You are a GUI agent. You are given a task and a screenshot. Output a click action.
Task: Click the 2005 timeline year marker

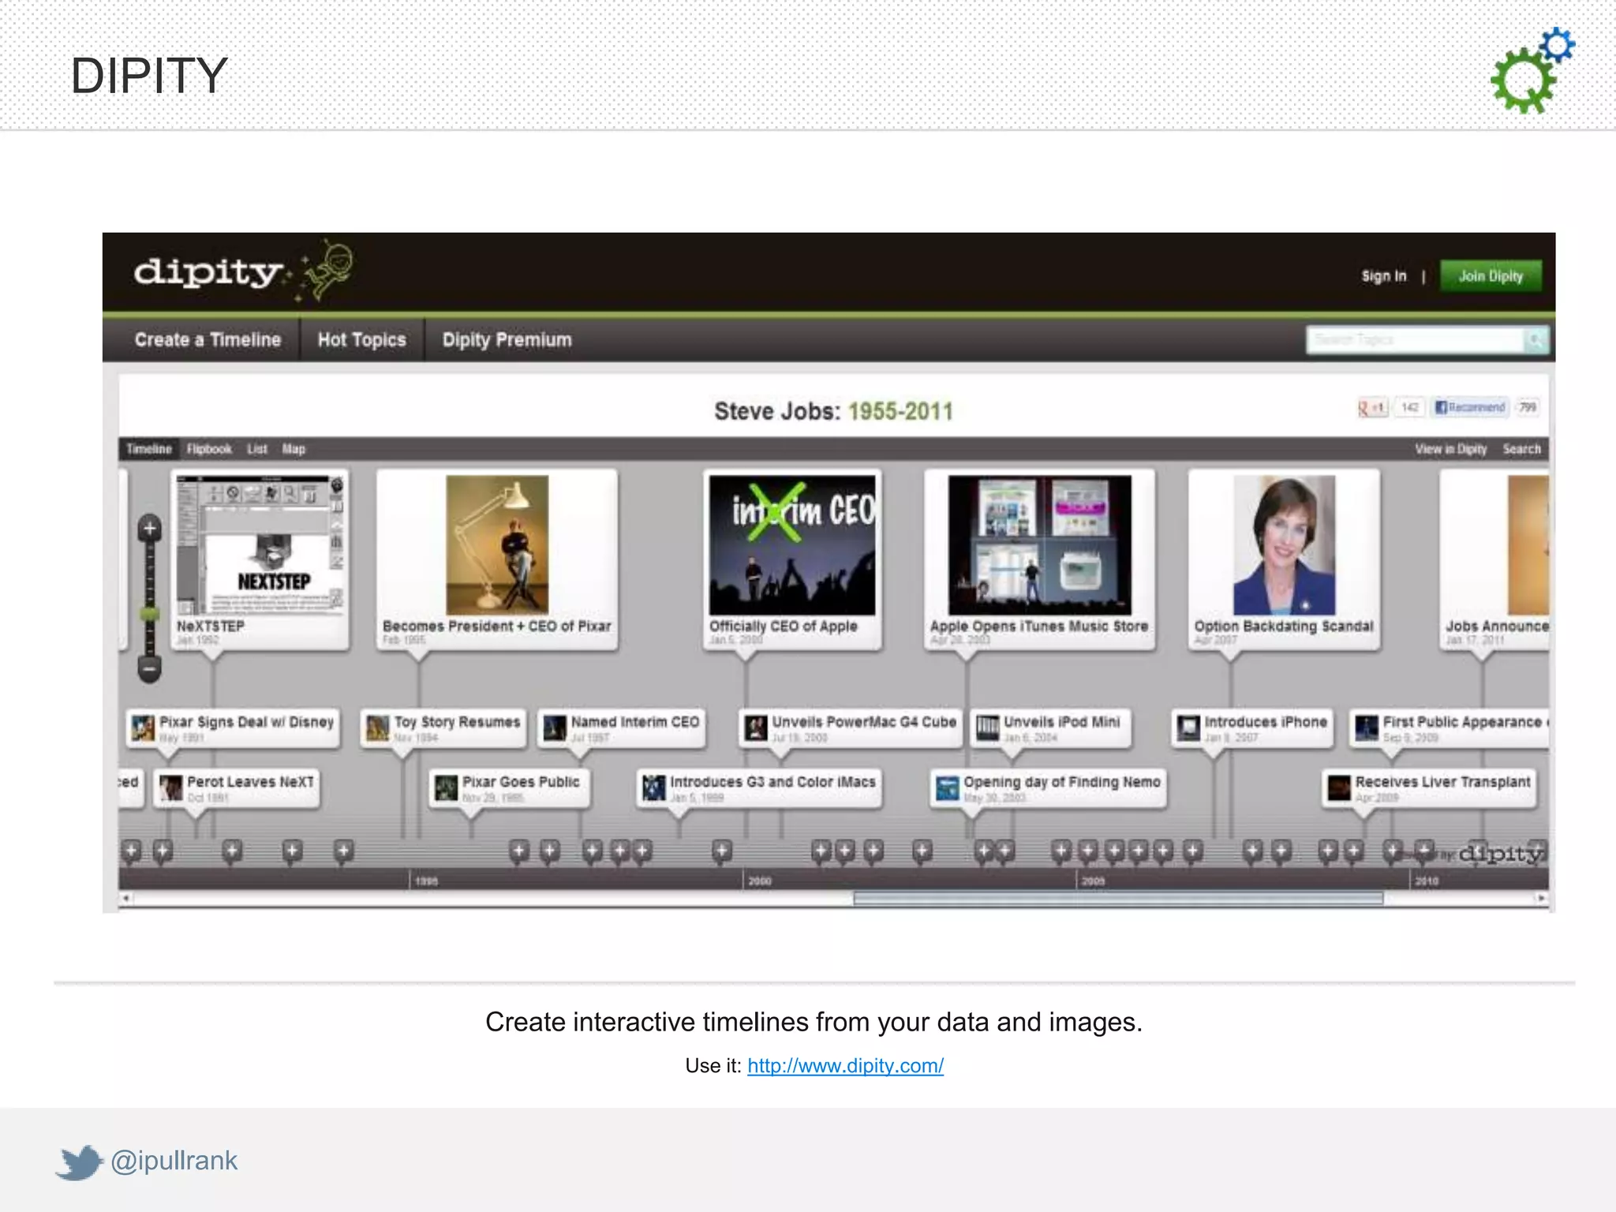[x=1094, y=881]
